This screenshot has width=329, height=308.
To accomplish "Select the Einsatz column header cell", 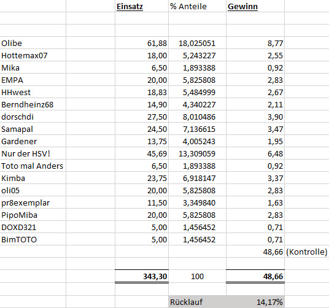I will [x=142, y=6].
